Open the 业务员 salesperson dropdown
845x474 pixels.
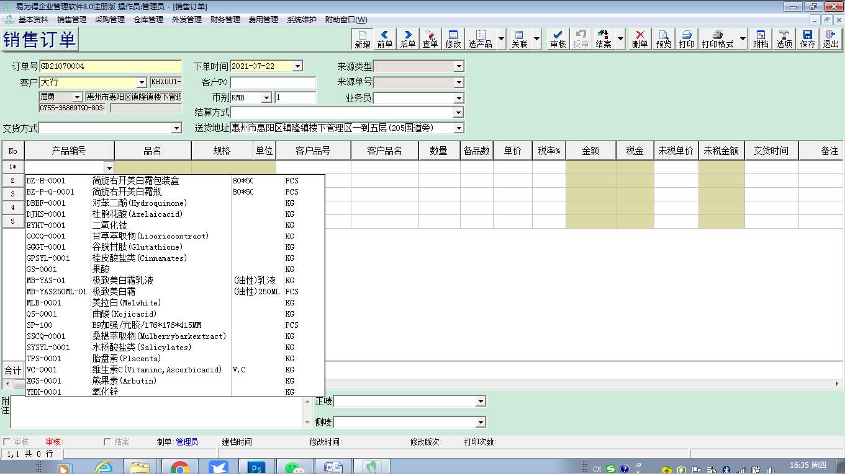pyautogui.click(x=459, y=98)
